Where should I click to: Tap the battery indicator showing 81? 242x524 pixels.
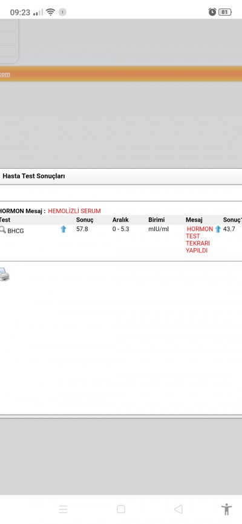tap(225, 12)
